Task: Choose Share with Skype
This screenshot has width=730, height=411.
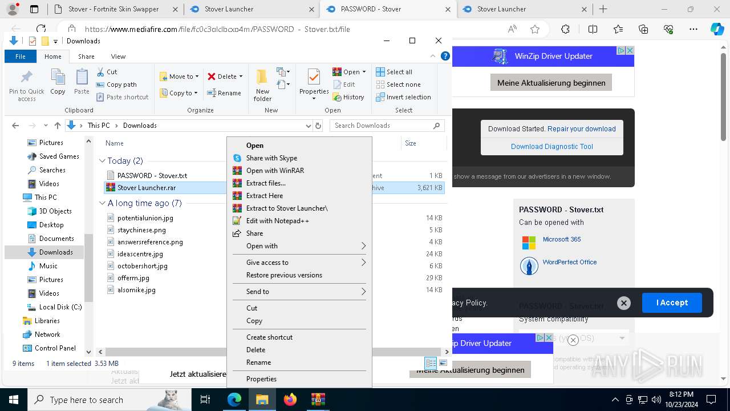Action: (299, 158)
